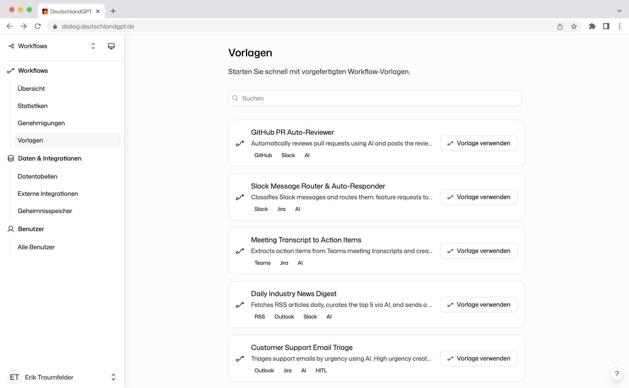Open the Meeting Transcript to Action Items title
629x388 pixels.
pyautogui.click(x=306, y=240)
